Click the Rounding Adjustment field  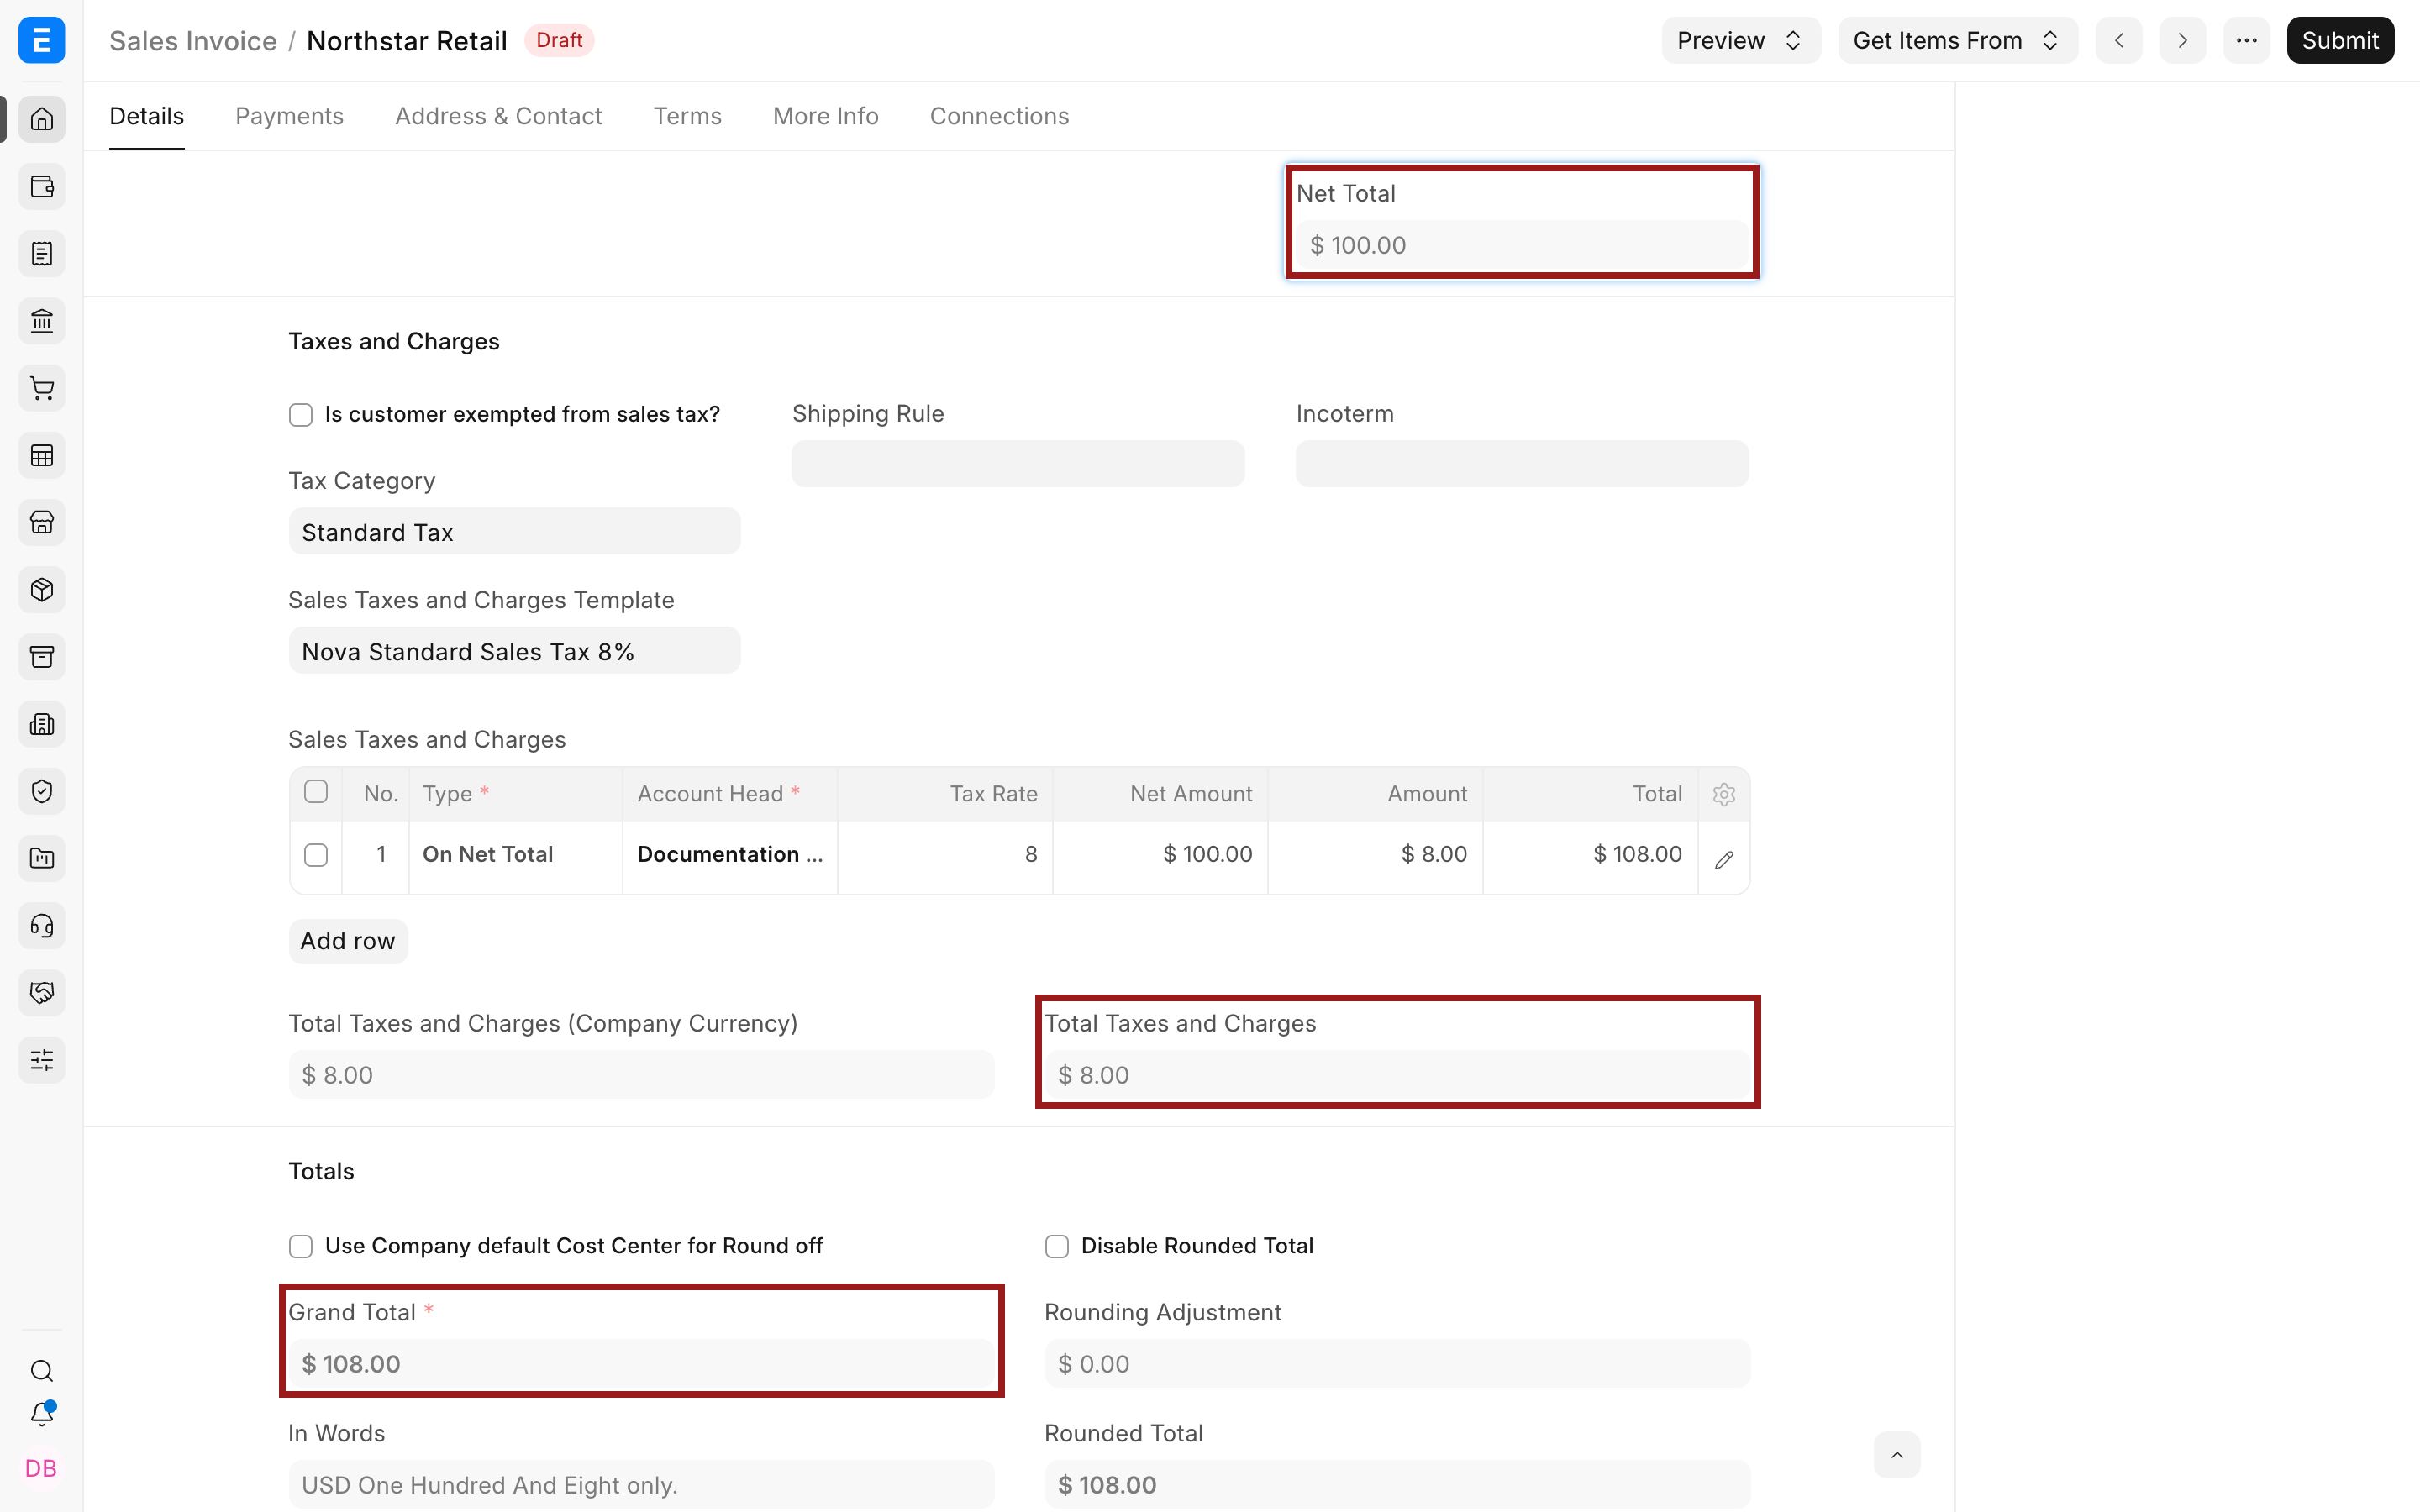coord(1397,1364)
